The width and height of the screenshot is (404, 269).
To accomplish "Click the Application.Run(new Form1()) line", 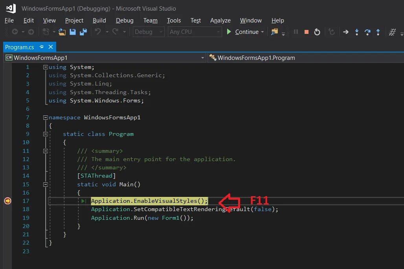I will pos(142,218).
